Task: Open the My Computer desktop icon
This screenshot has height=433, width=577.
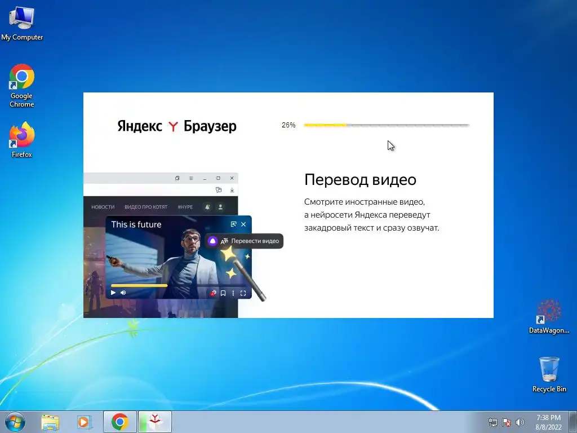Action: (x=22, y=23)
